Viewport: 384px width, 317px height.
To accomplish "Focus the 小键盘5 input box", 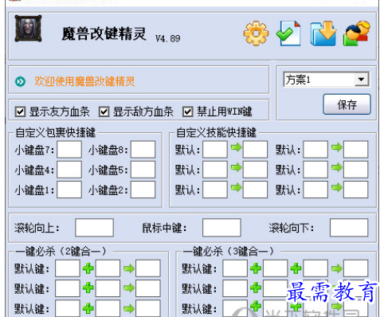I will pyautogui.click(x=143, y=170).
